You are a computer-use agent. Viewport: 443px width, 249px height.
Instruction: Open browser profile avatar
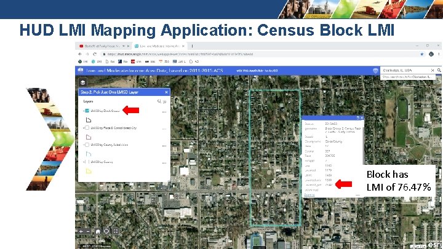tap(431, 54)
